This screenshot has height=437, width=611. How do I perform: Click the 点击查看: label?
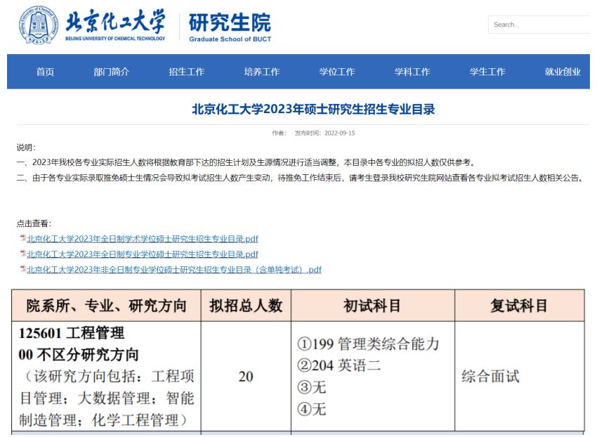coord(34,223)
